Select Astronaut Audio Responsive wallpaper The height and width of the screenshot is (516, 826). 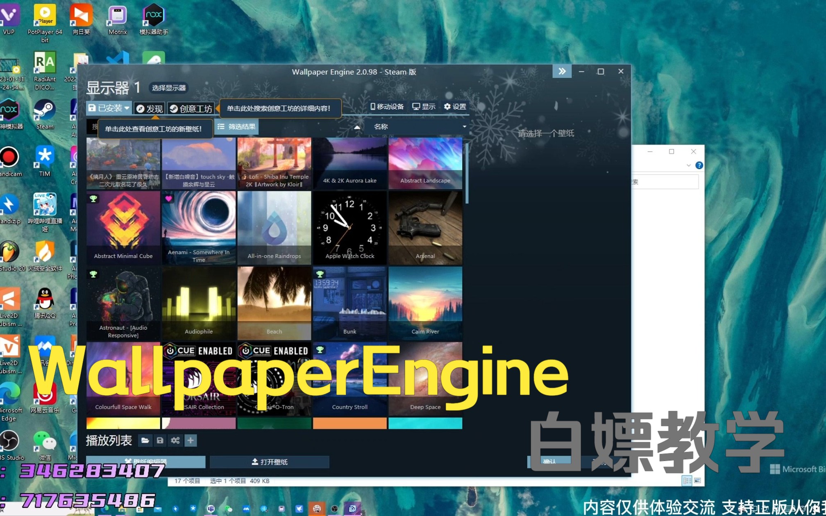(123, 303)
